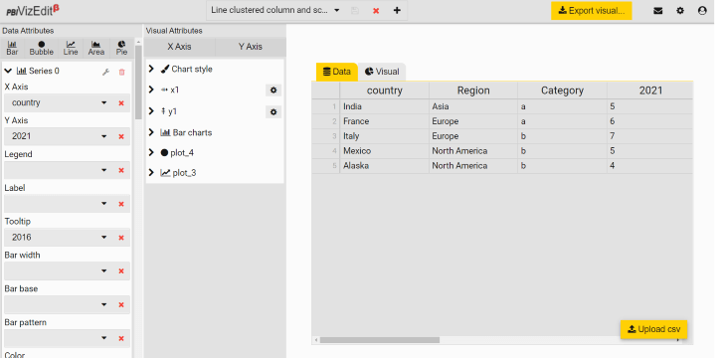This screenshot has width=723, height=358.
Task: Expand the x1 section
Action: (x=151, y=89)
